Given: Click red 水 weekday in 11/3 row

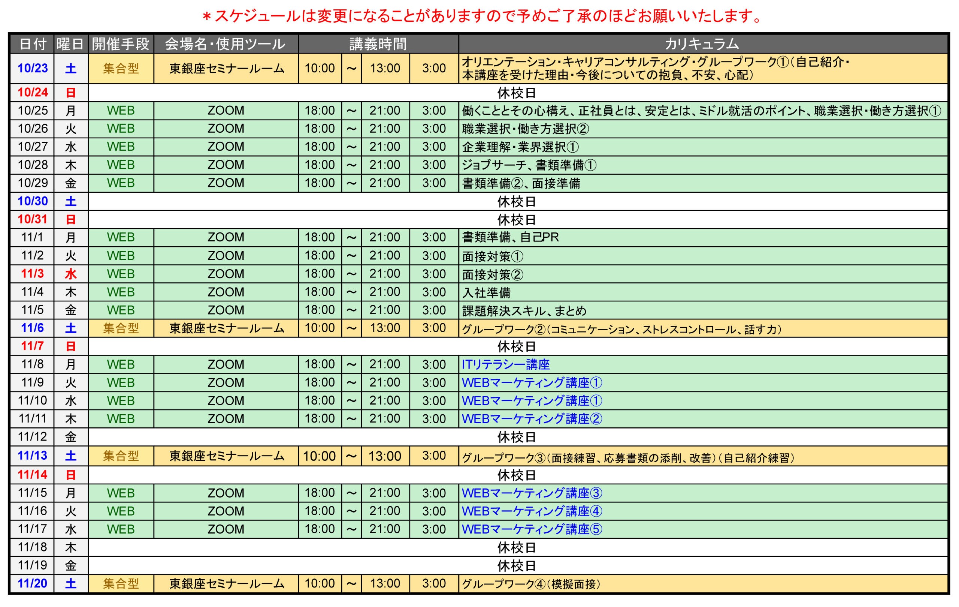Looking at the screenshot, I should (x=70, y=274).
